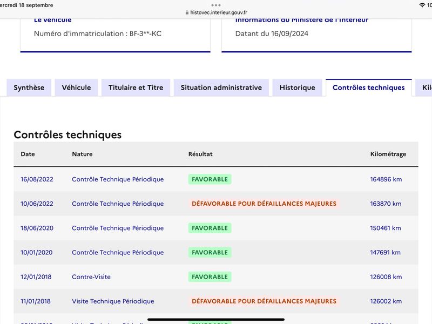The width and height of the screenshot is (432, 324).
Task: Click FAVORABLE badge in Contre-Visite row
Action: (x=210, y=277)
